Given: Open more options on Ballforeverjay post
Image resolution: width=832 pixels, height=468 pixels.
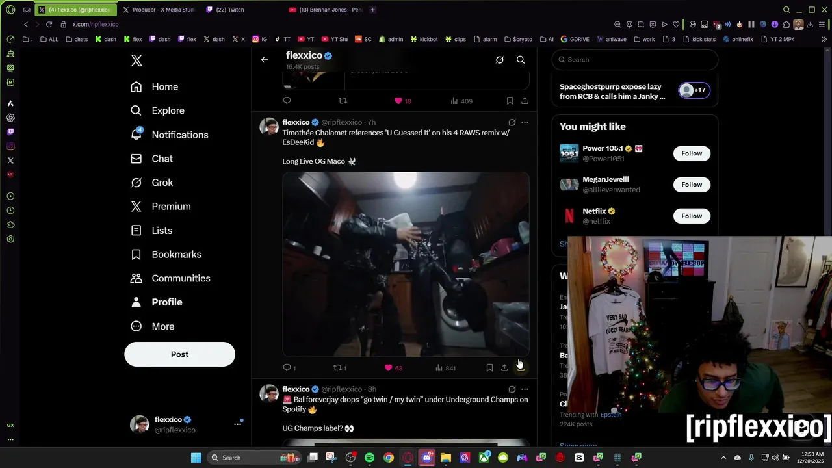Looking at the screenshot, I should tap(525, 389).
